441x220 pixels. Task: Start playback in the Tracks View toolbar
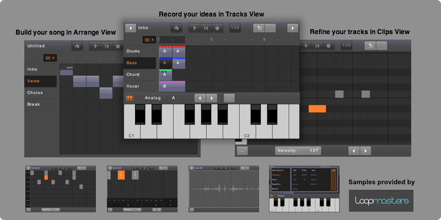(194, 28)
